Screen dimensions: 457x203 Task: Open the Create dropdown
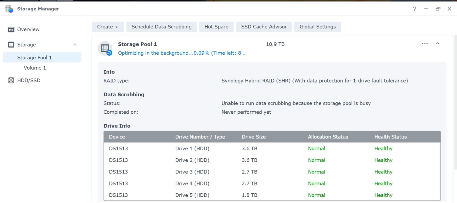tap(108, 27)
